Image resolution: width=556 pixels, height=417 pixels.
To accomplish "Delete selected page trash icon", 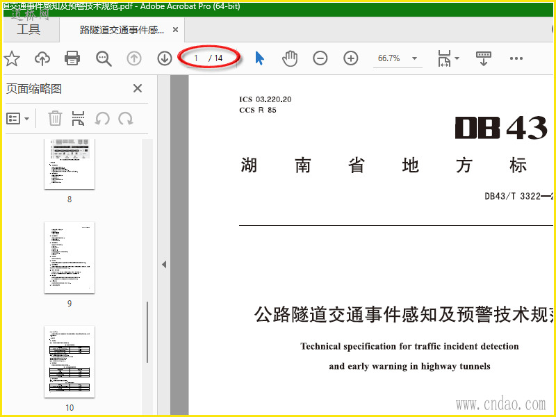I will 55,118.
